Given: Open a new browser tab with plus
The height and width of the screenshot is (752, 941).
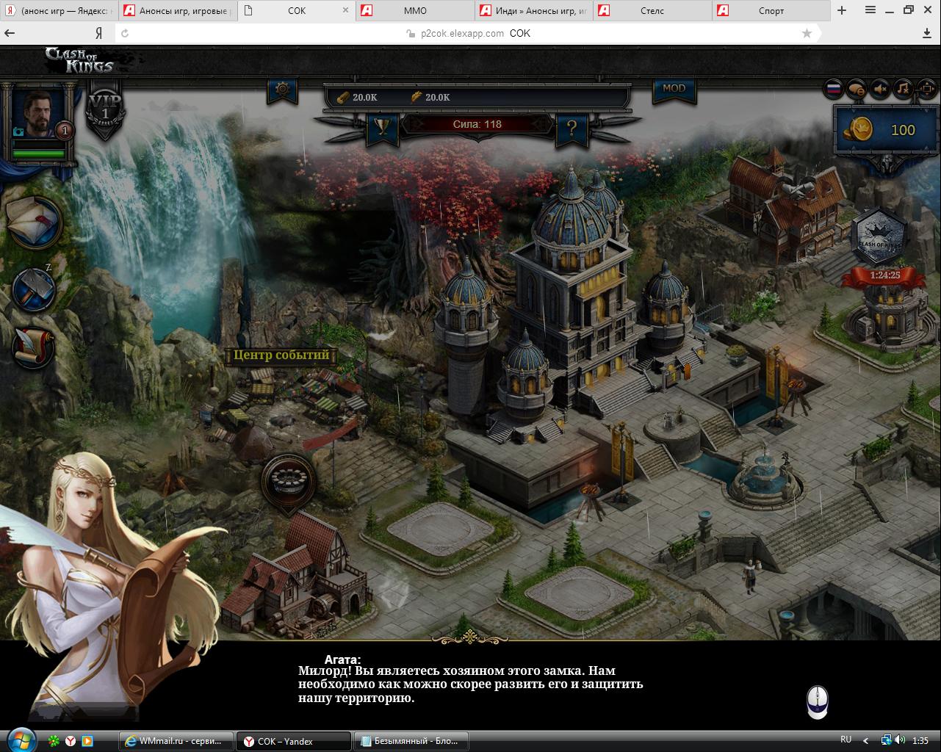Looking at the screenshot, I should point(842,10).
